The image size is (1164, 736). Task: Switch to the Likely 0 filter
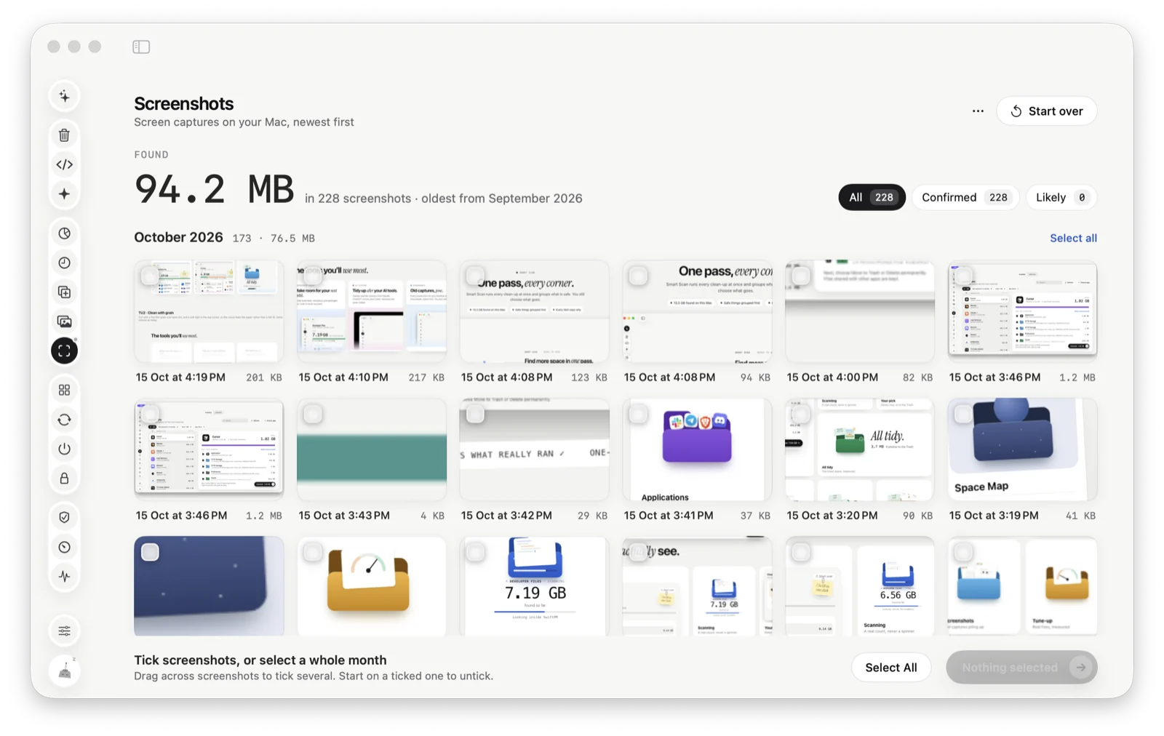coord(1061,197)
